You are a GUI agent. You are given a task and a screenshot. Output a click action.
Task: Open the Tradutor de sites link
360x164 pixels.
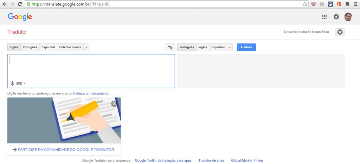[211, 161]
